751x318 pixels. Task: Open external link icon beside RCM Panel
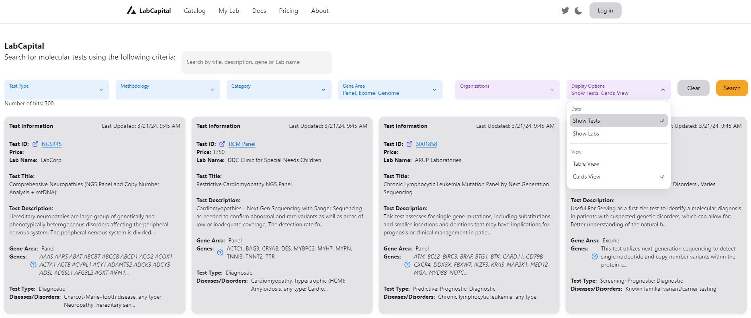[x=222, y=144]
